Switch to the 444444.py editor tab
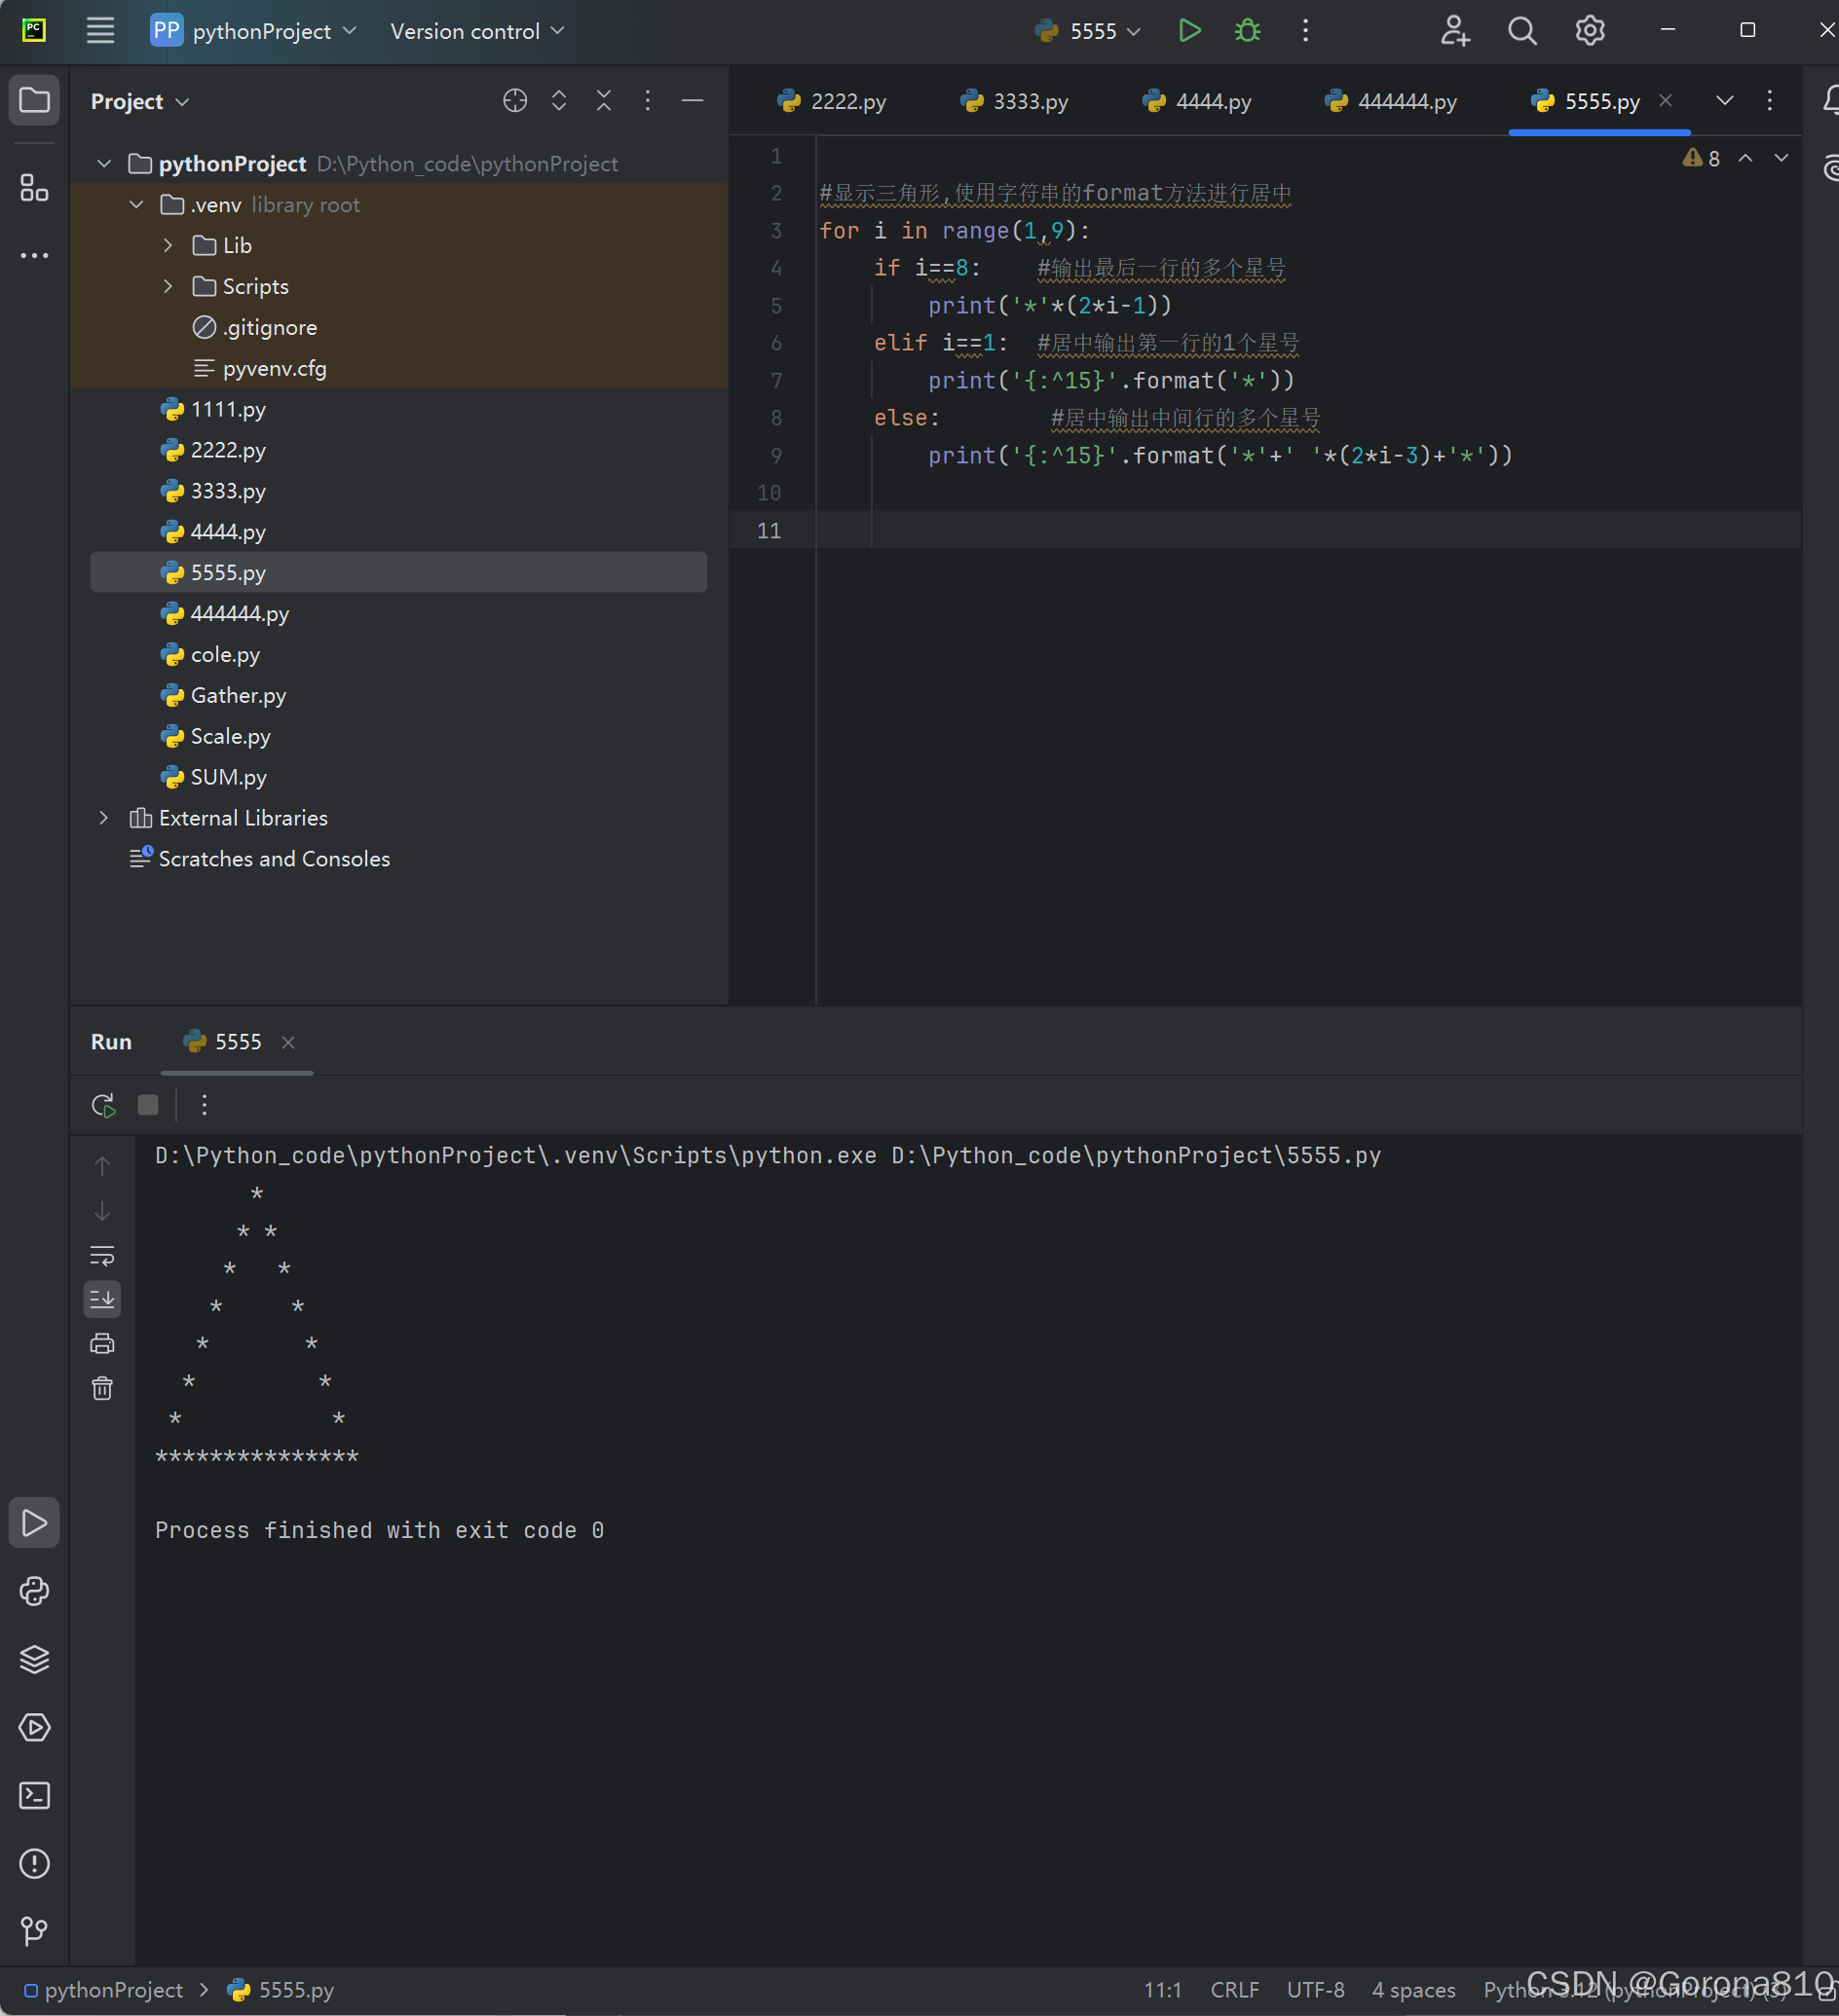Viewport: 1839px width, 2016px height. (x=1390, y=101)
